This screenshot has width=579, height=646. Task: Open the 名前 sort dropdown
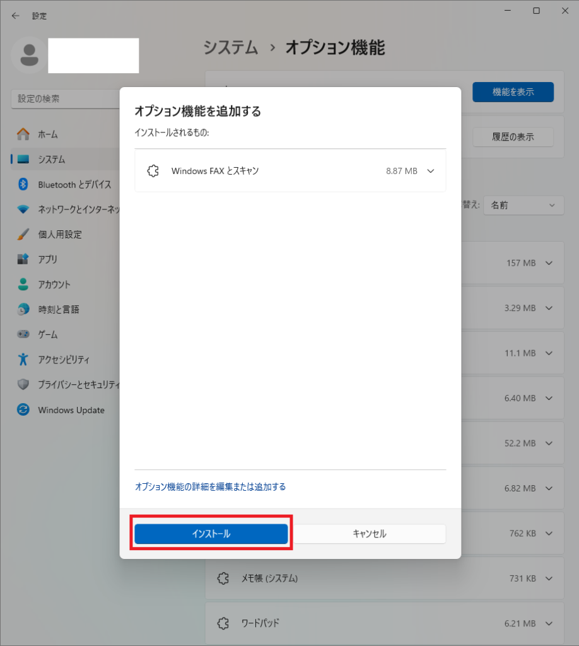tap(523, 205)
